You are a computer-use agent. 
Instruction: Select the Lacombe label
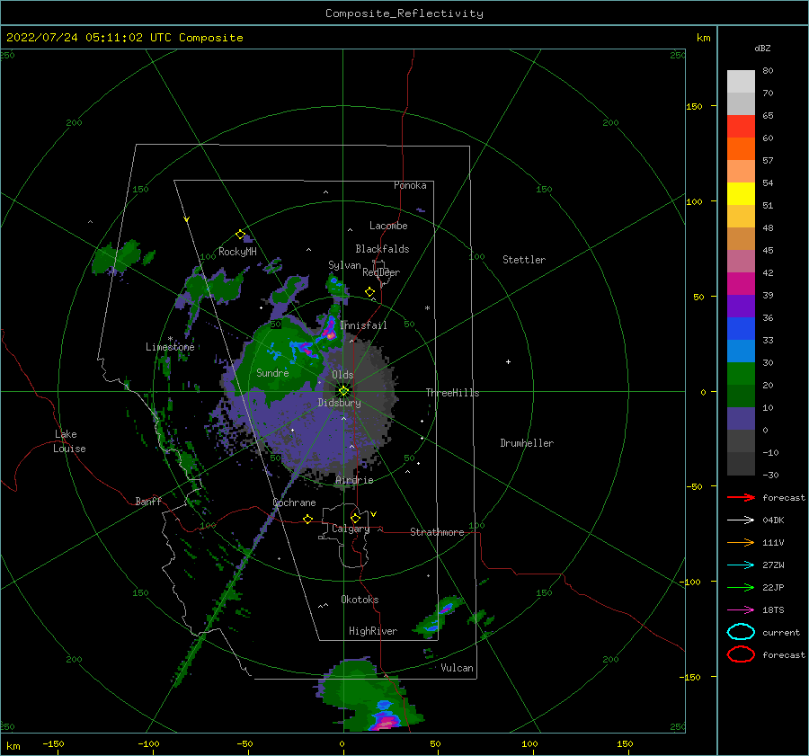[x=388, y=226]
